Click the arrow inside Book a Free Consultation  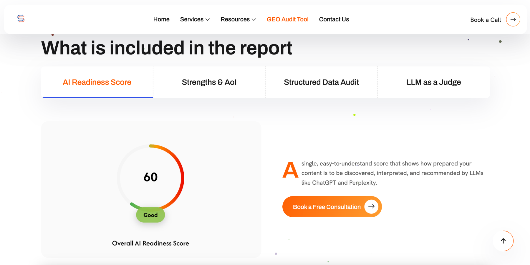[371, 207]
